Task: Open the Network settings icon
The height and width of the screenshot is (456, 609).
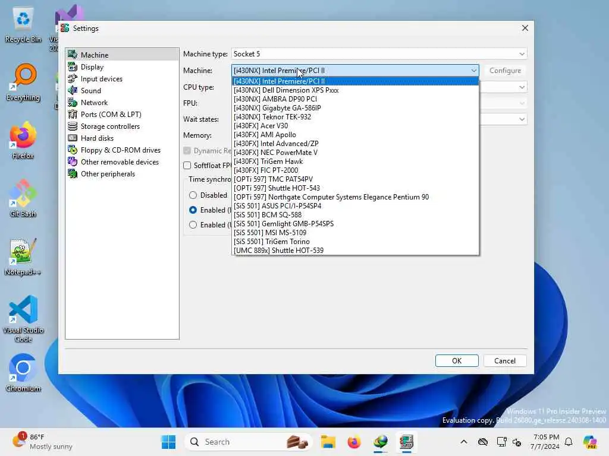Action: 73,102
